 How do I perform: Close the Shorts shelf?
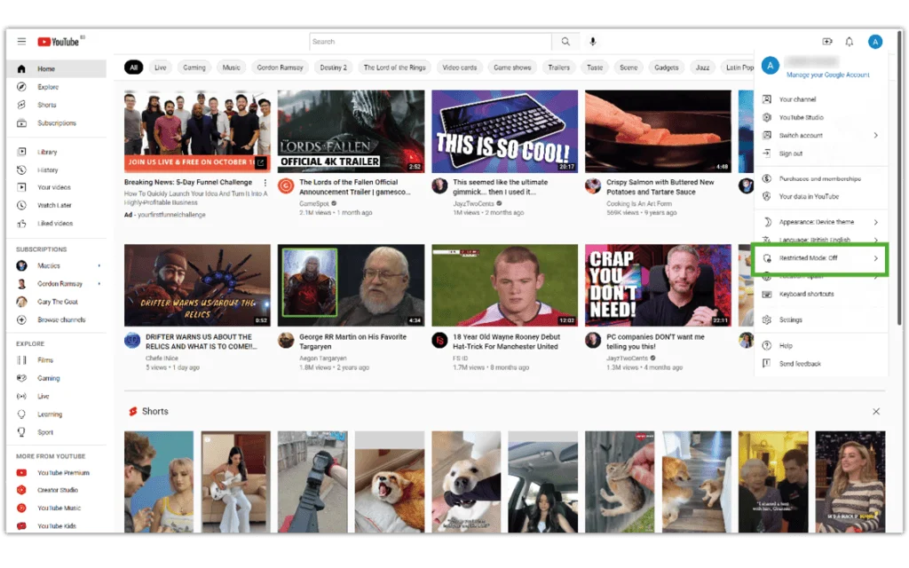point(876,412)
